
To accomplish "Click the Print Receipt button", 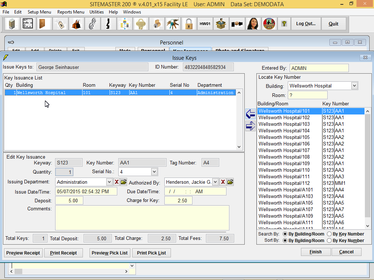I will pyautogui.click(x=64, y=253).
